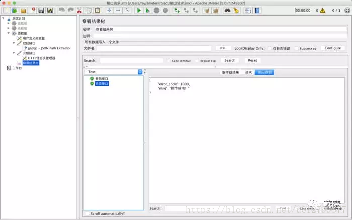Click the 文件名 filename input field
Image resolution: width=352 pixels, height=220 pixels.
(x=154, y=48)
